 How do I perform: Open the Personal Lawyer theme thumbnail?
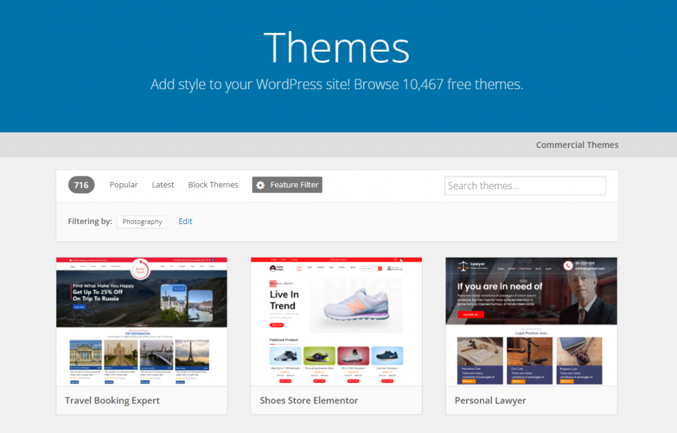[x=531, y=321]
